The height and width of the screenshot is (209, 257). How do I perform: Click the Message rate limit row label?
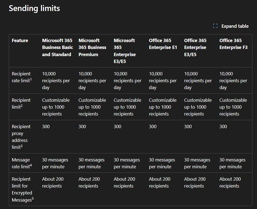pos(21,163)
